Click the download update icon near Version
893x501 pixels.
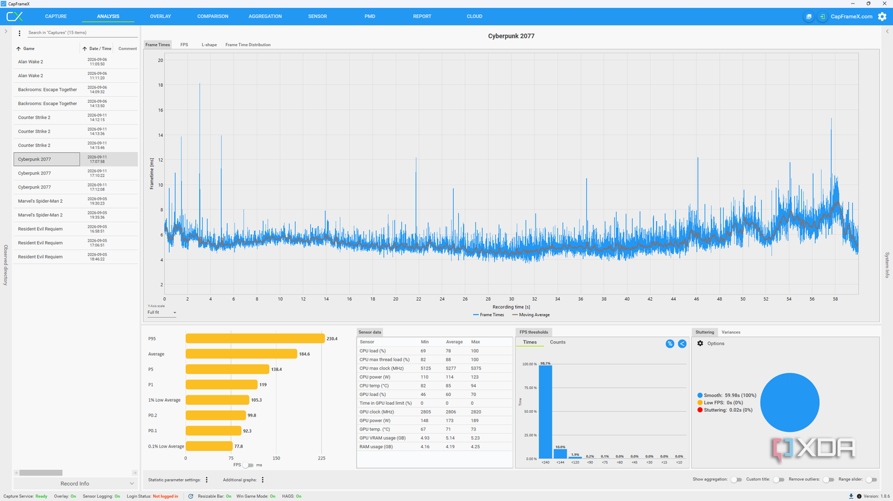pos(851,496)
